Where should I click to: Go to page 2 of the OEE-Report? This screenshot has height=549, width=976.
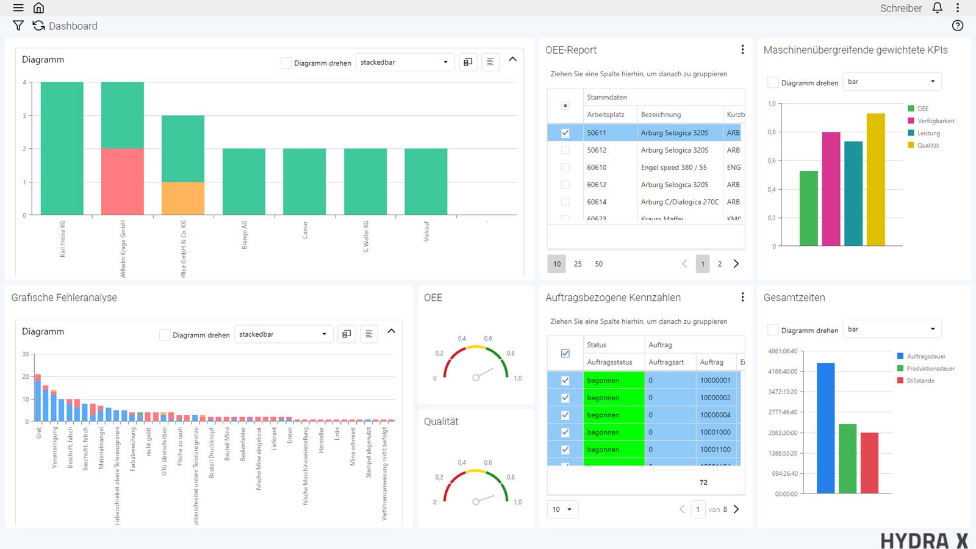pos(720,264)
